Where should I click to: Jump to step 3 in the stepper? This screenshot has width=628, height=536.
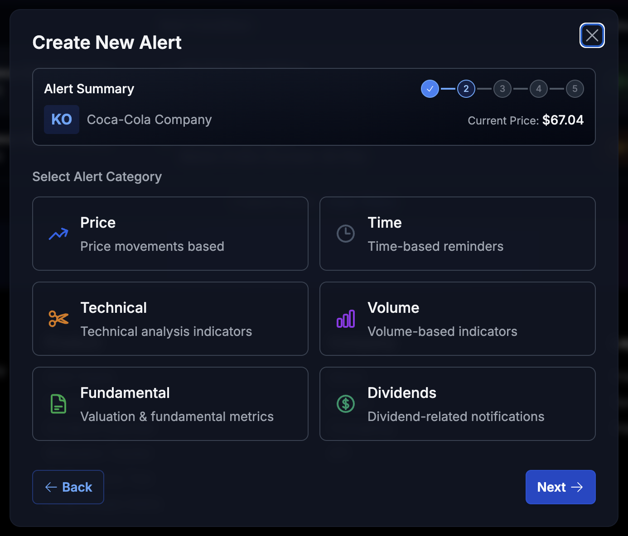pyautogui.click(x=502, y=89)
